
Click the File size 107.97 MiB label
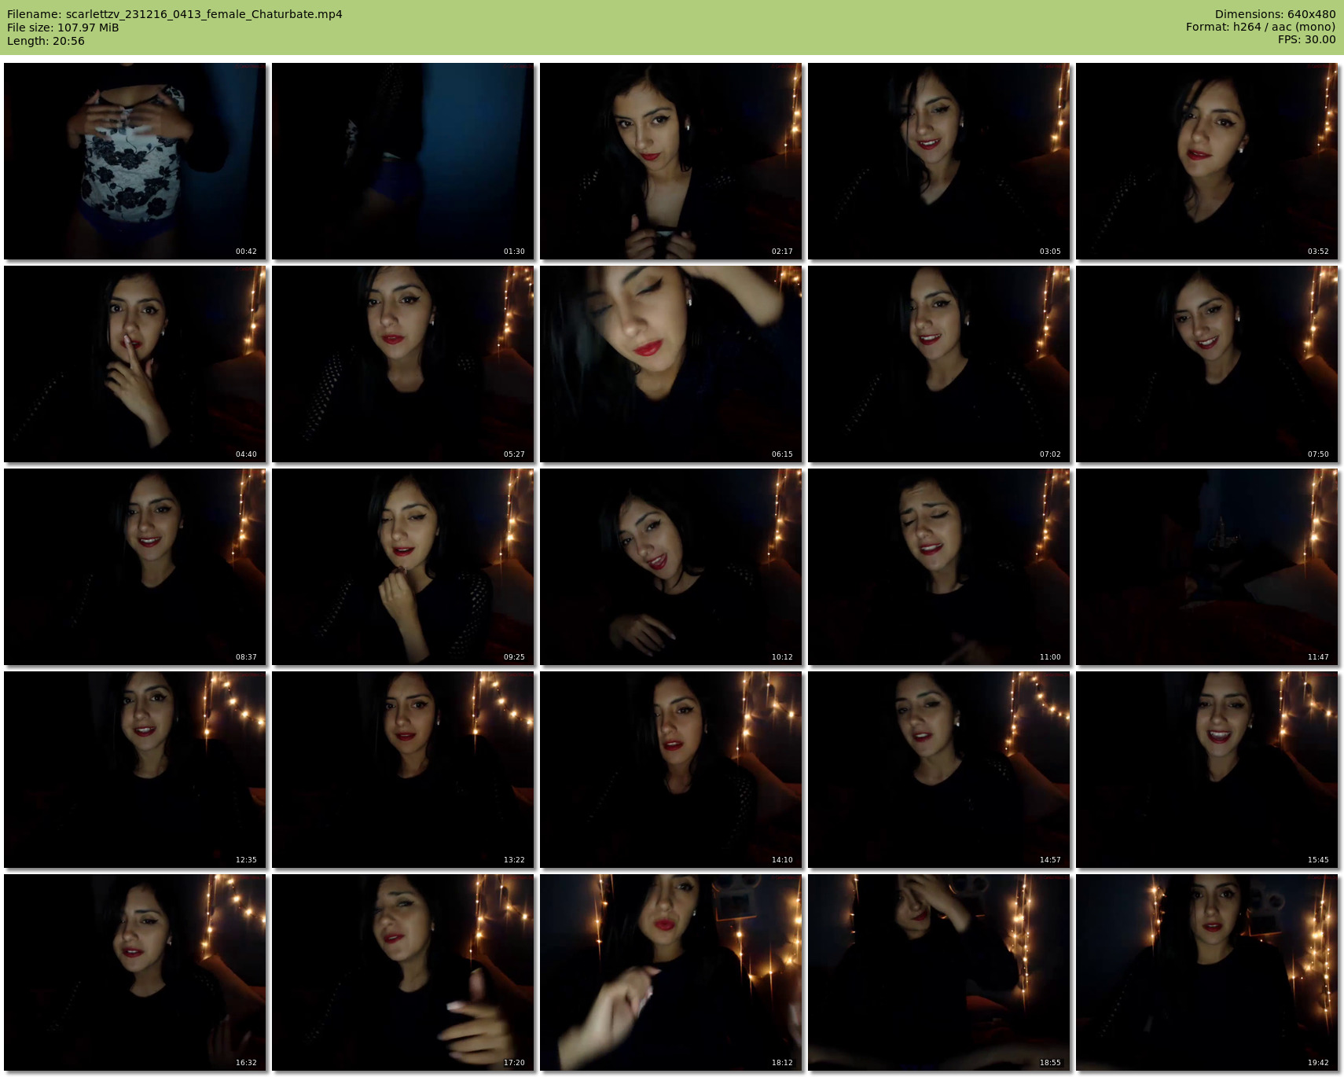pos(63,28)
